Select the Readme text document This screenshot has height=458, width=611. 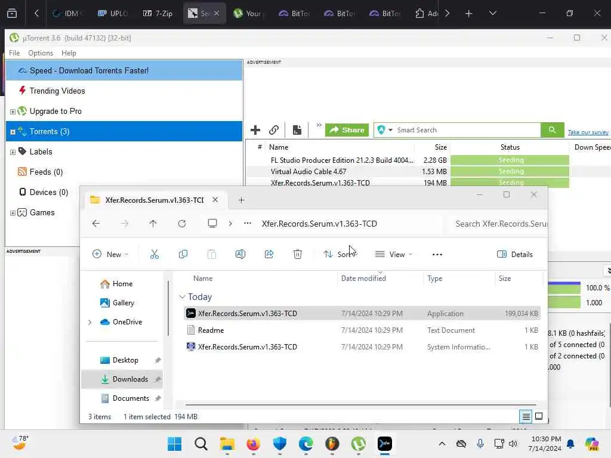pyautogui.click(x=362, y=330)
